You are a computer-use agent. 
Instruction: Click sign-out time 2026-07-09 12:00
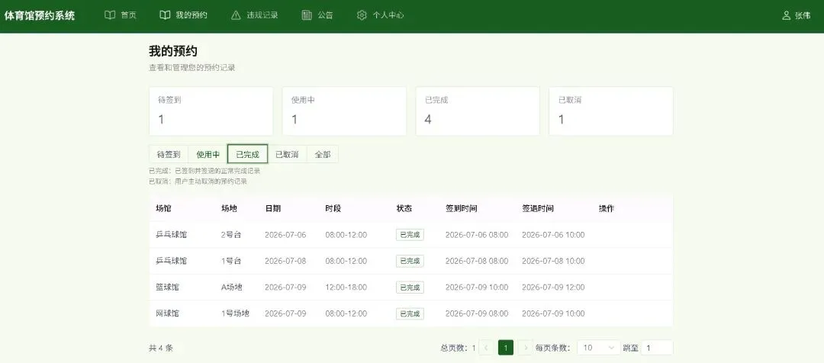tap(553, 288)
